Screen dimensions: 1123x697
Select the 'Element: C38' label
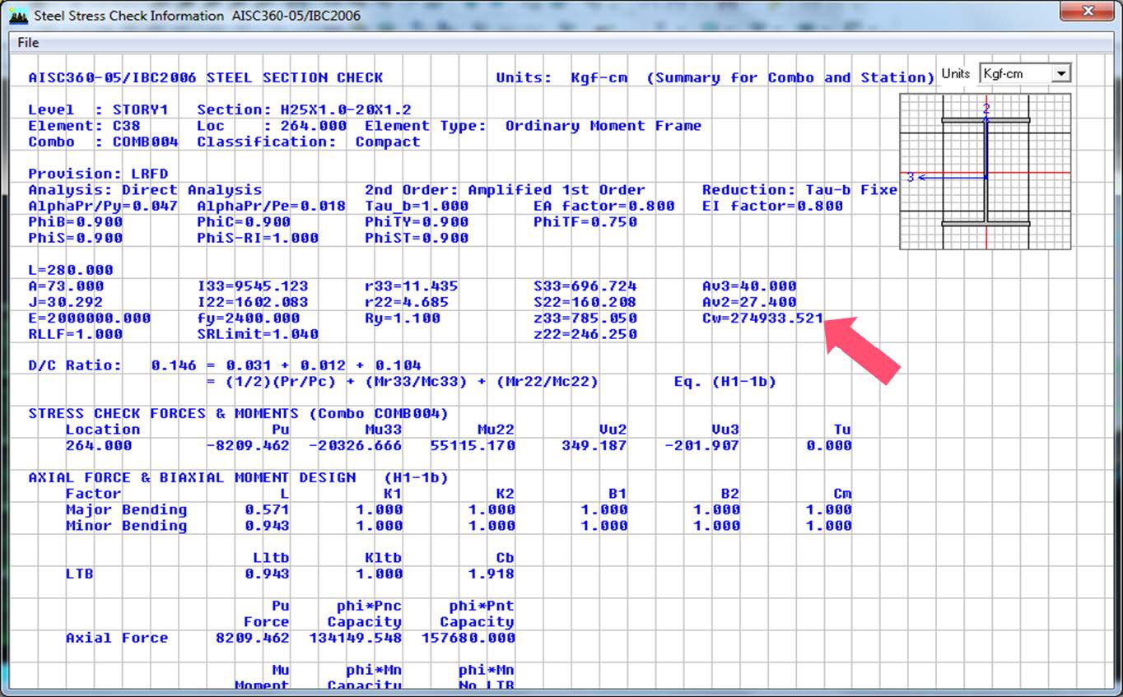point(84,126)
